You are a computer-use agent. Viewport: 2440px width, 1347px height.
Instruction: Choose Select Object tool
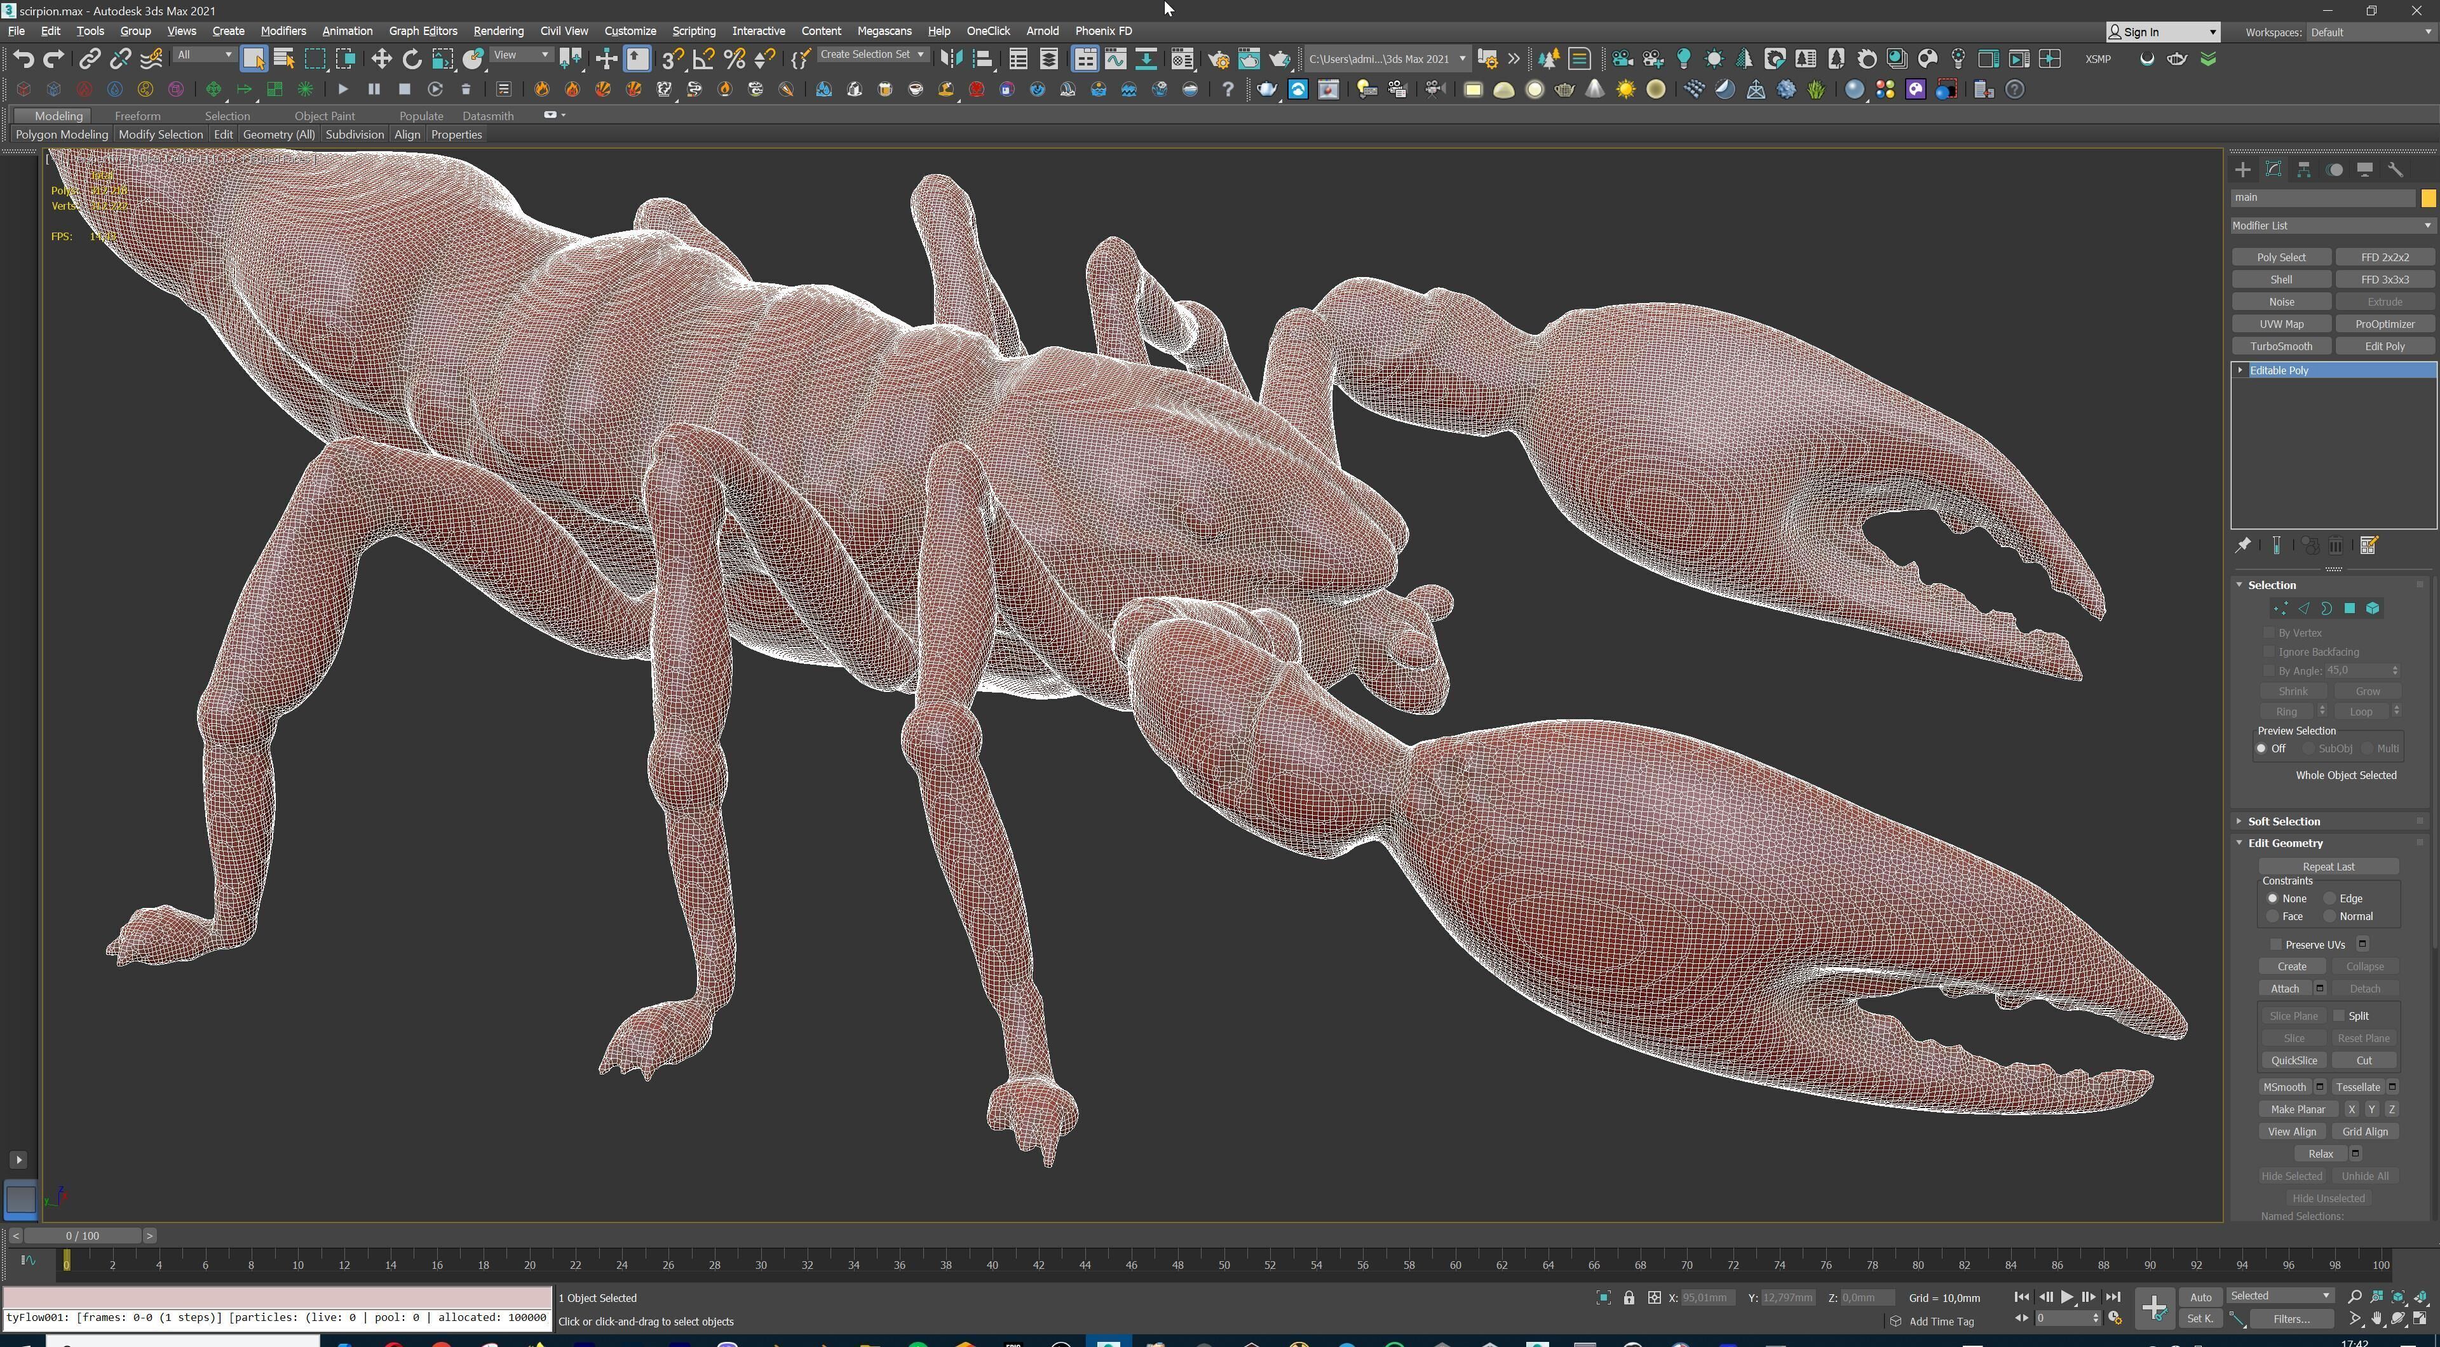click(x=253, y=58)
